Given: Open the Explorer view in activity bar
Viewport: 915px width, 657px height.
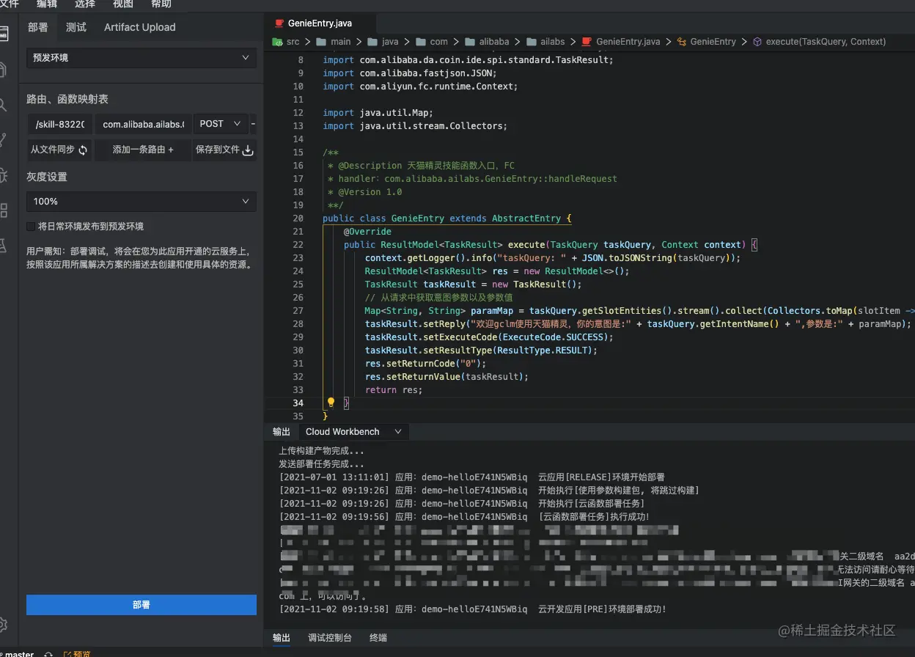Looking at the screenshot, I should point(4,70).
